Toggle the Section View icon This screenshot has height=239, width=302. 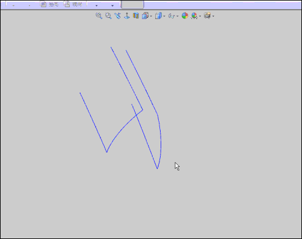point(136,16)
